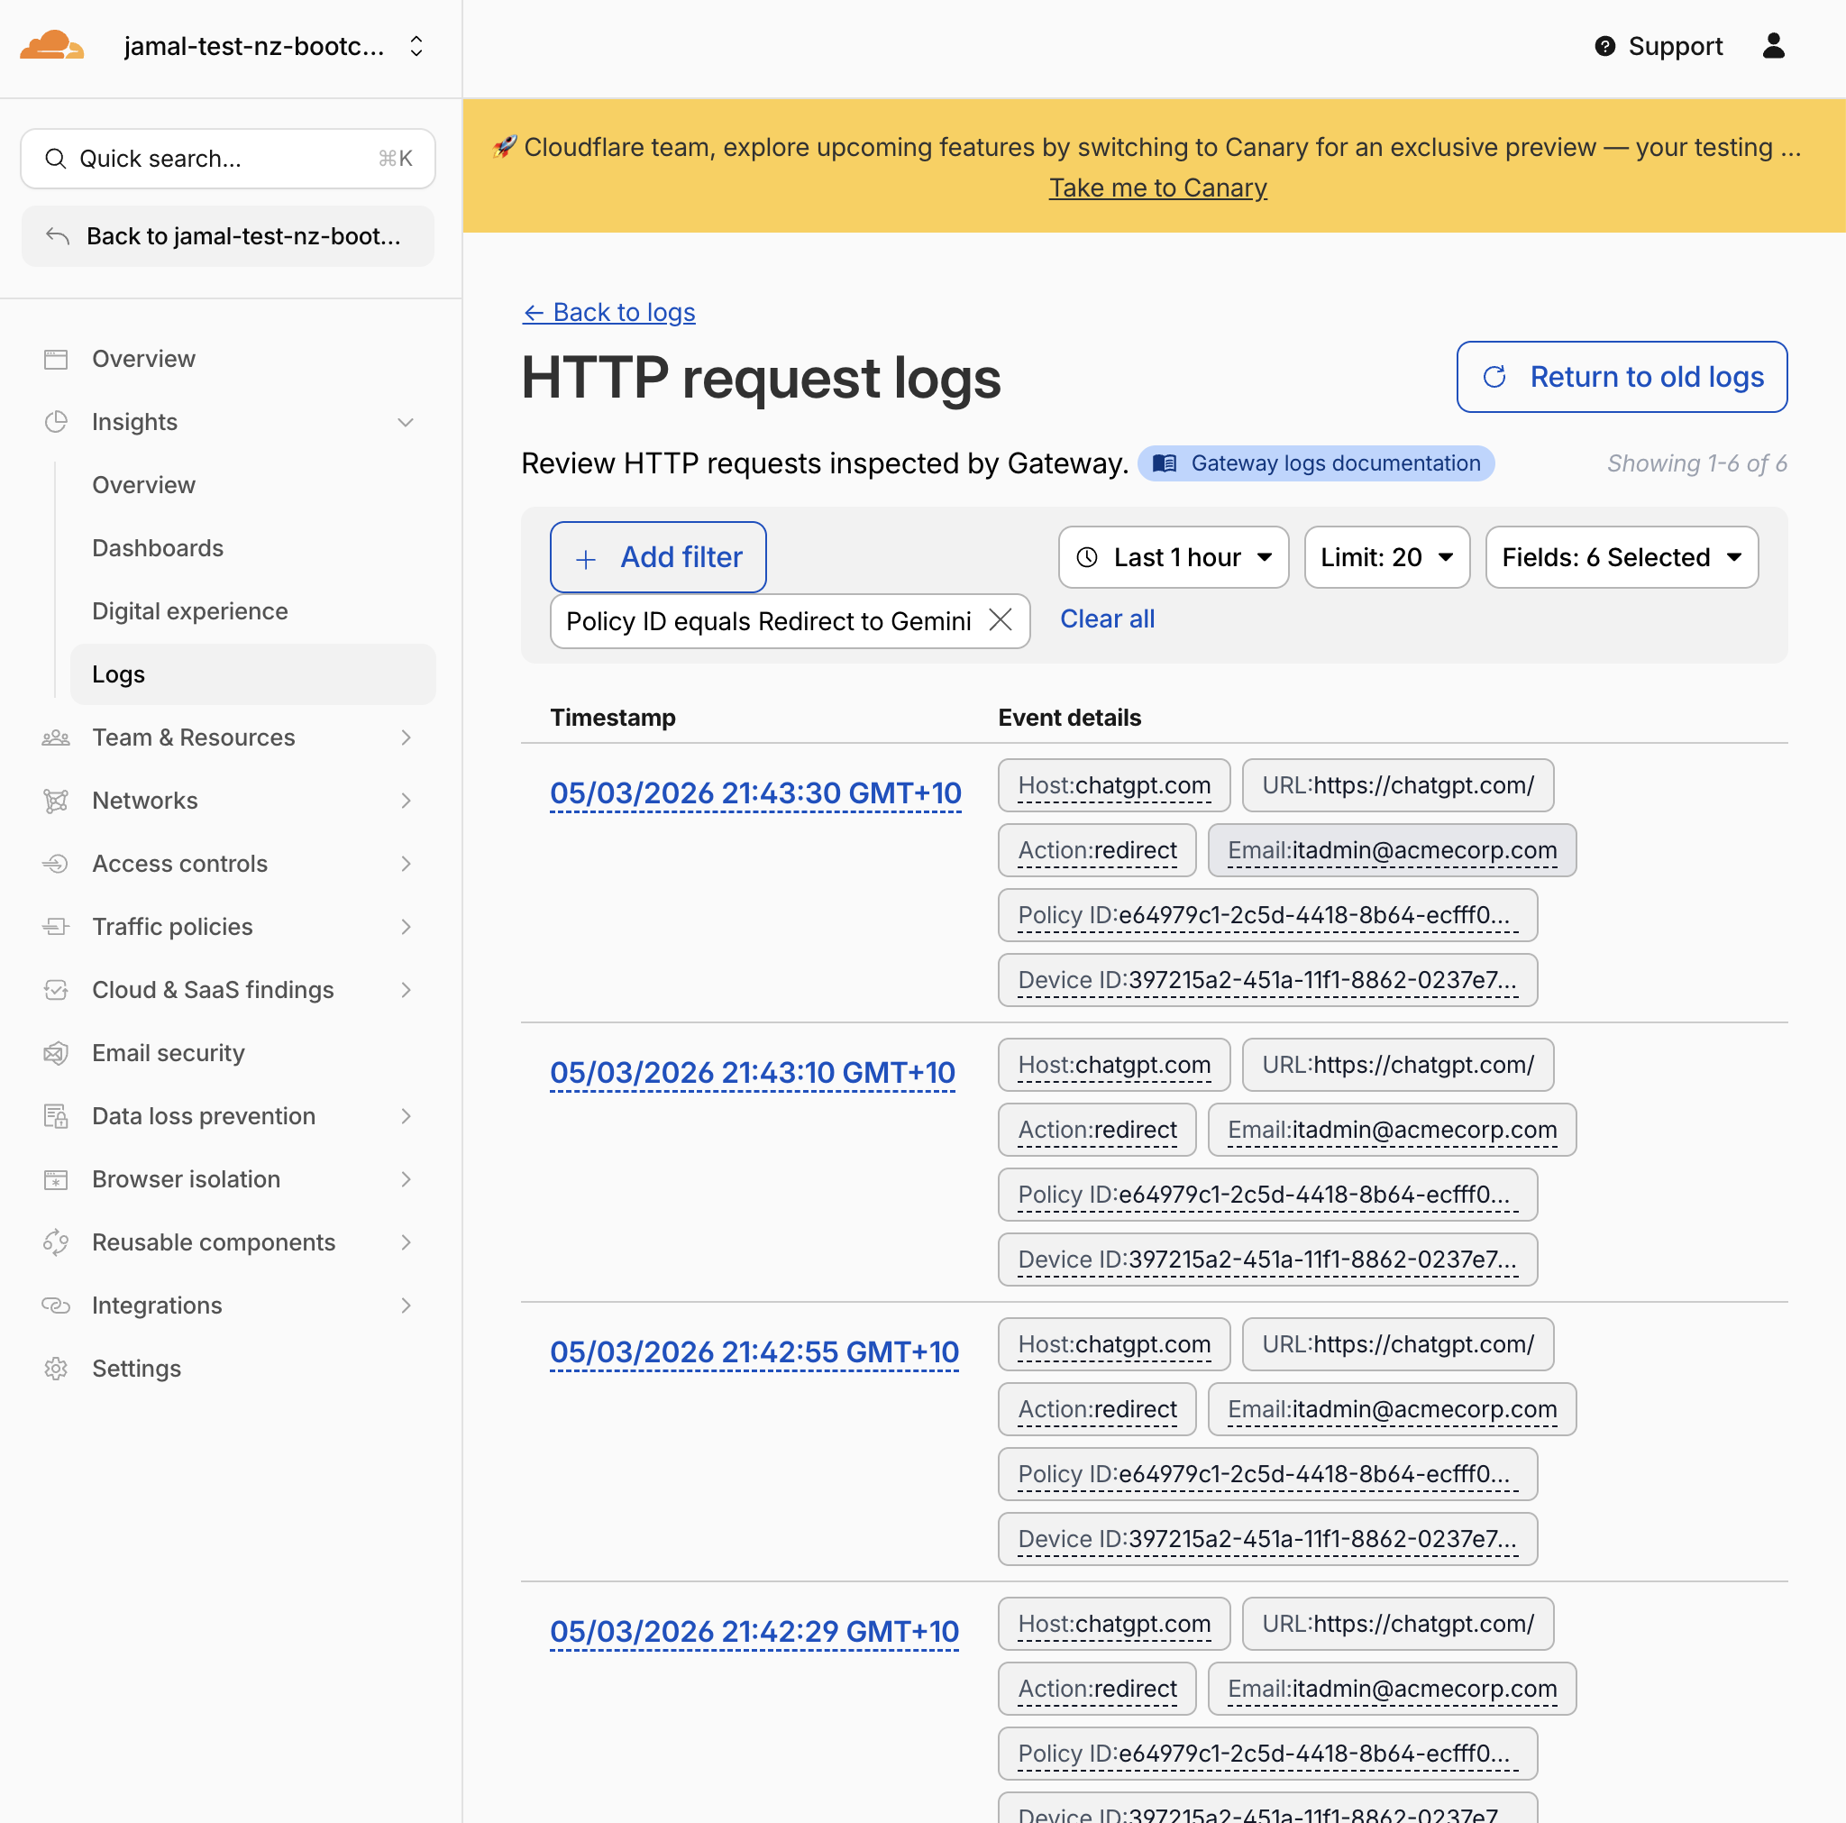The width and height of the screenshot is (1846, 1823).
Task: Click the Timestamp column header
Action: point(612,717)
